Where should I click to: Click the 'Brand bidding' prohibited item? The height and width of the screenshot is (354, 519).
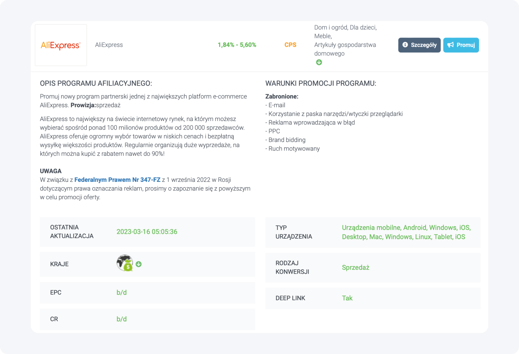pos(285,140)
